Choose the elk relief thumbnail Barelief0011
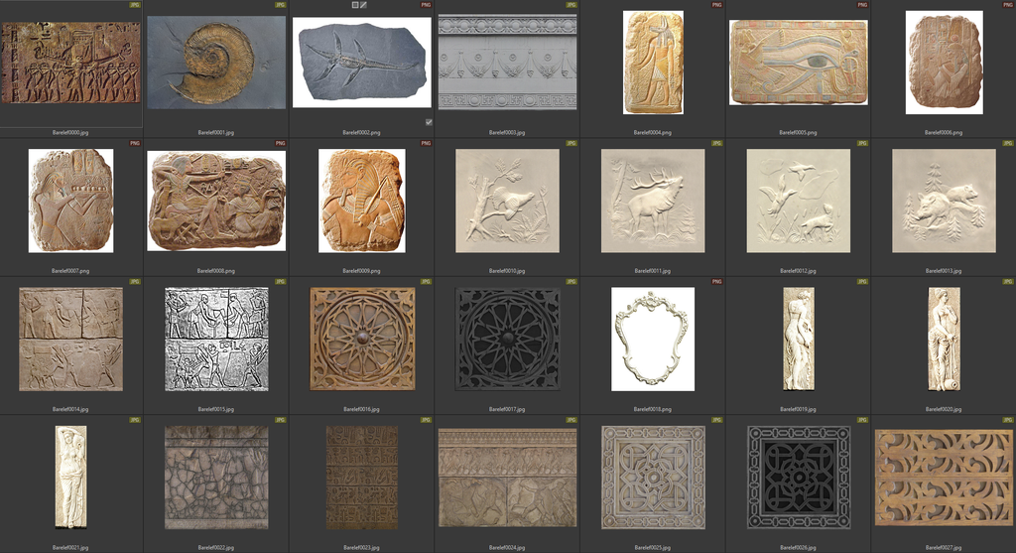Screen dimensions: 1016x553 (653, 201)
